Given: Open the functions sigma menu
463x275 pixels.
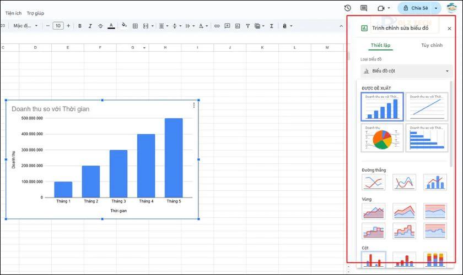Looking at the screenshot, I should [x=271, y=26].
